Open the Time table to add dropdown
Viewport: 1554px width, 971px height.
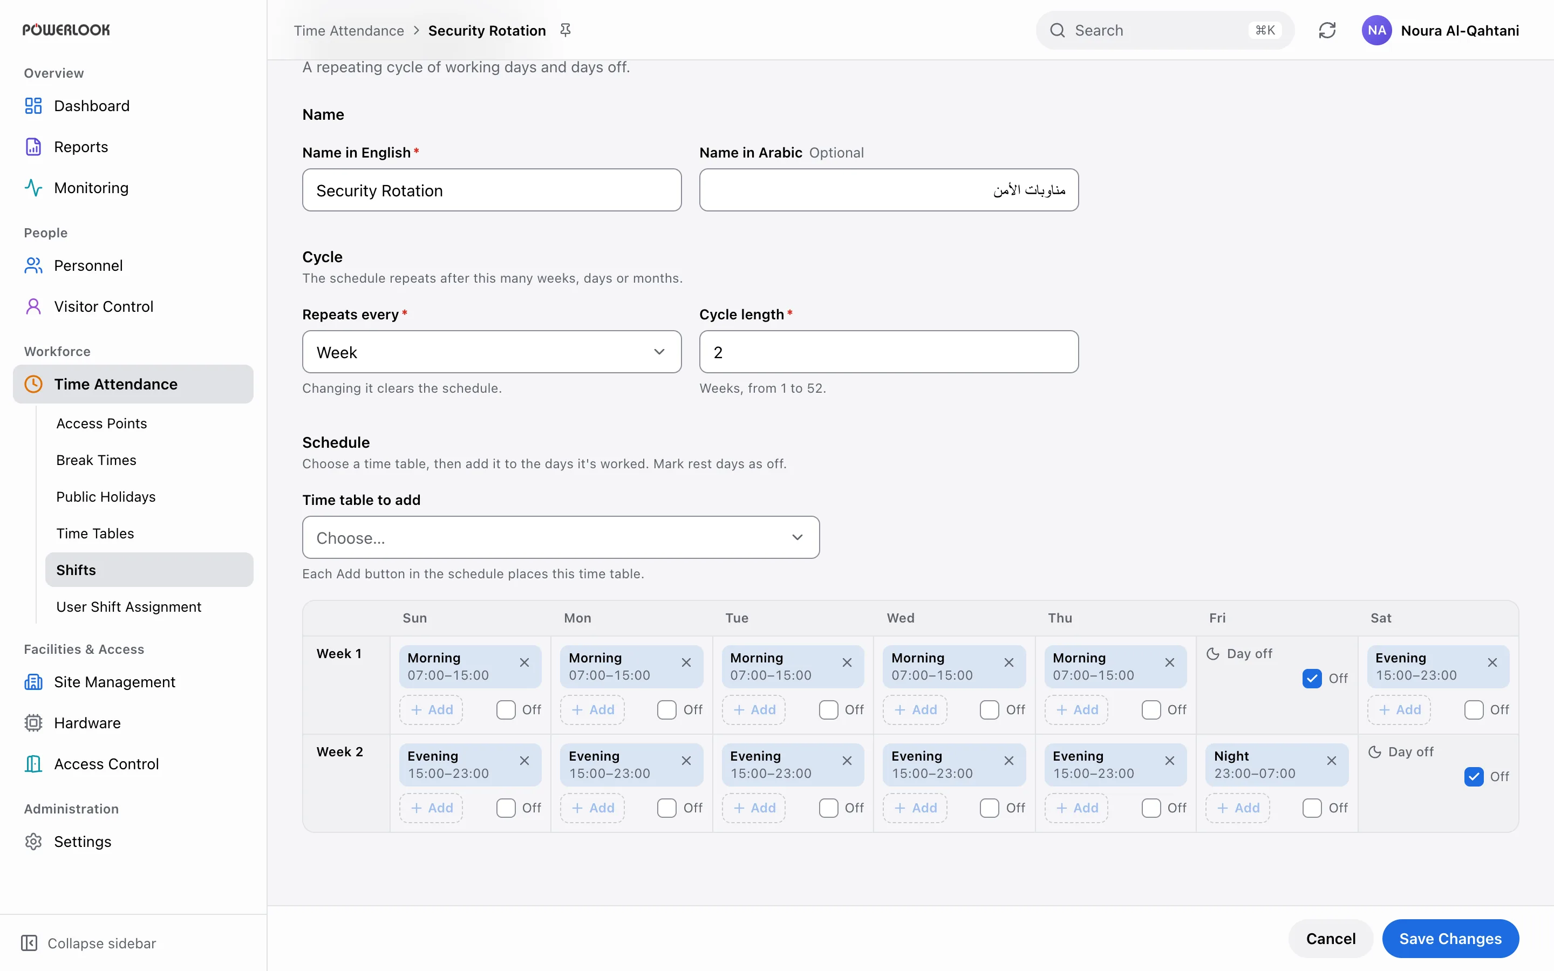pyautogui.click(x=561, y=537)
